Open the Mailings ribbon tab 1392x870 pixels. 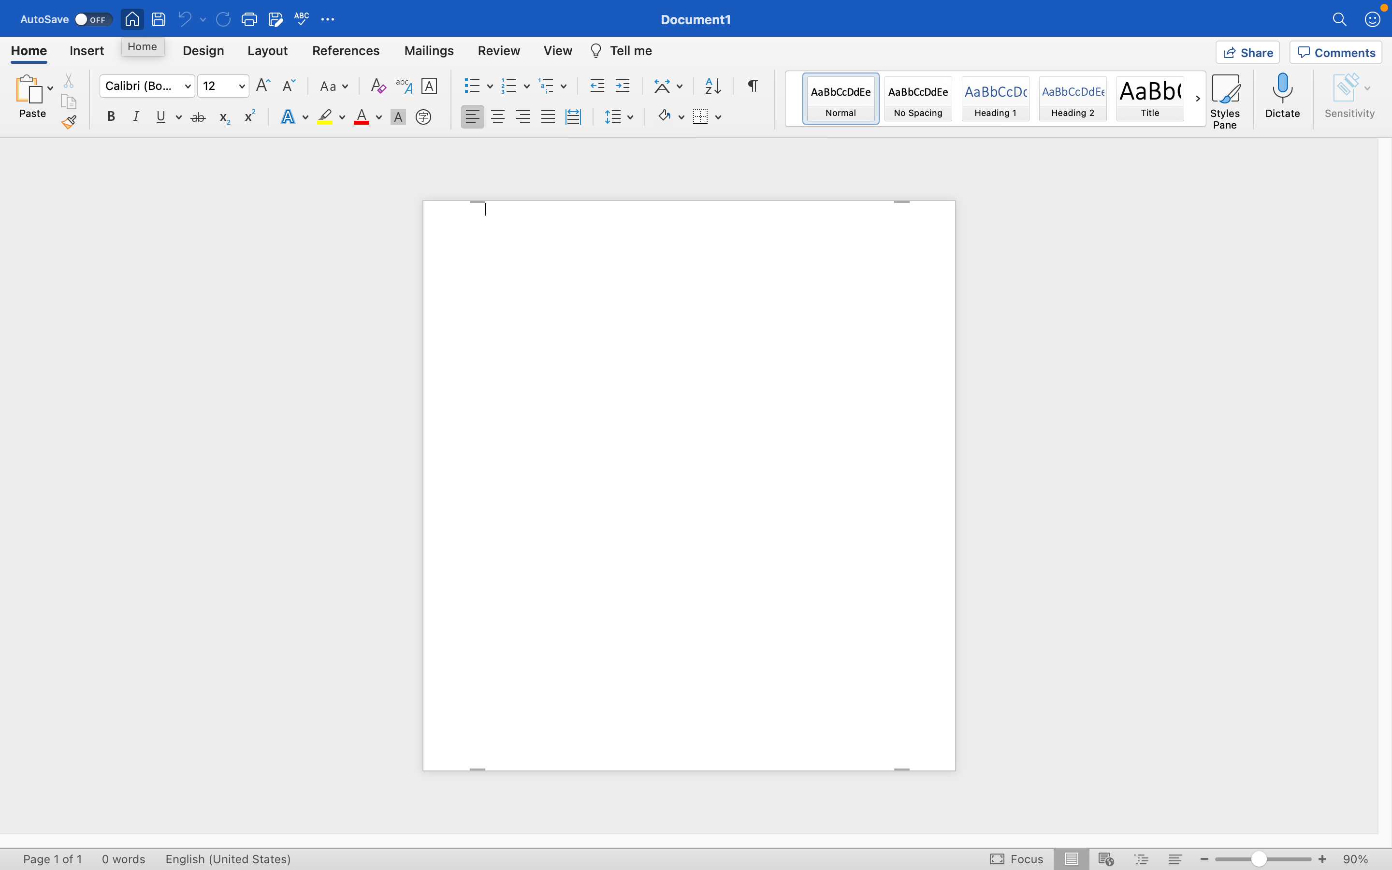pyautogui.click(x=428, y=51)
